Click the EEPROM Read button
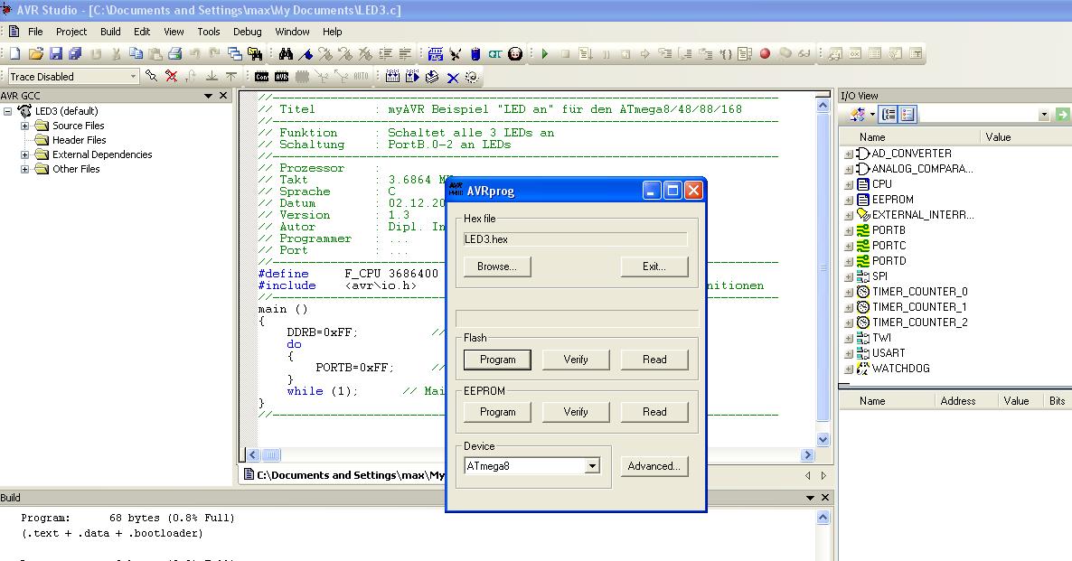The image size is (1072, 561). pyautogui.click(x=654, y=412)
